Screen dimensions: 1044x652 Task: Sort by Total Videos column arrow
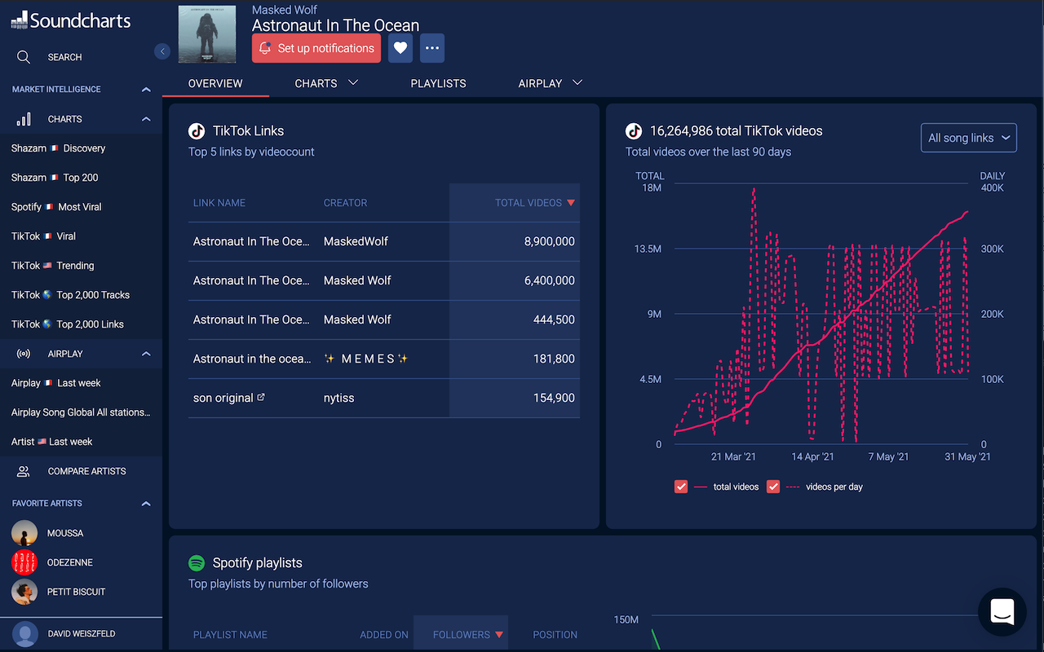click(x=571, y=203)
